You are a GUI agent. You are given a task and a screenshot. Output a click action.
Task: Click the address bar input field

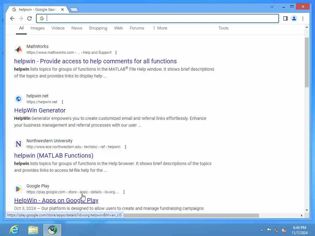coord(157,18)
